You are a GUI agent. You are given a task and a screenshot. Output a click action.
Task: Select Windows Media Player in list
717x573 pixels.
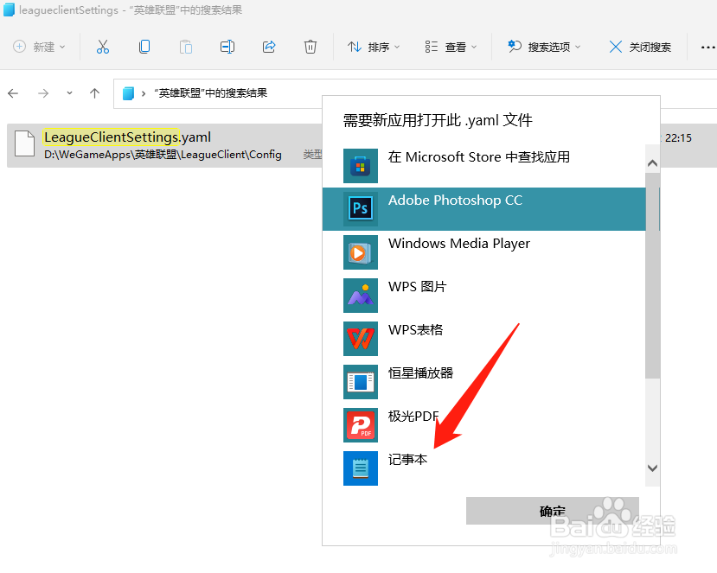coord(483,251)
